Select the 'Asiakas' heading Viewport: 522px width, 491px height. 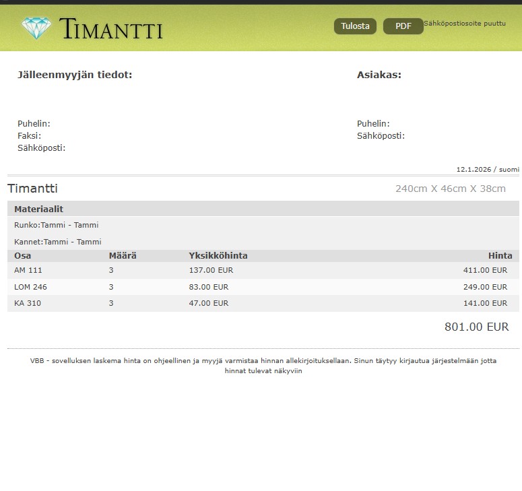[x=379, y=75]
